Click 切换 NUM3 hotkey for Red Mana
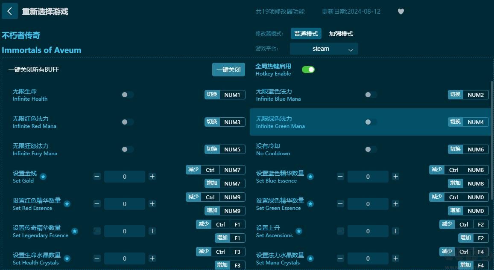This screenshot has height=270, width=494. tap(225, 122)
